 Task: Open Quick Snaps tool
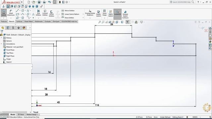click(x=105, y=13)
